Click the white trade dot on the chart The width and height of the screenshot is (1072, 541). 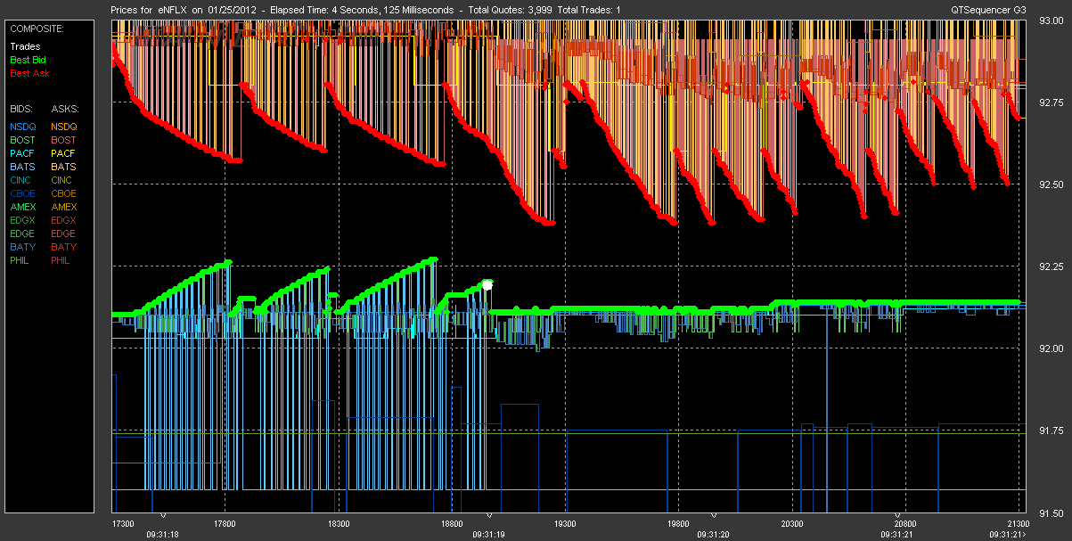click(x=487, y=284)
